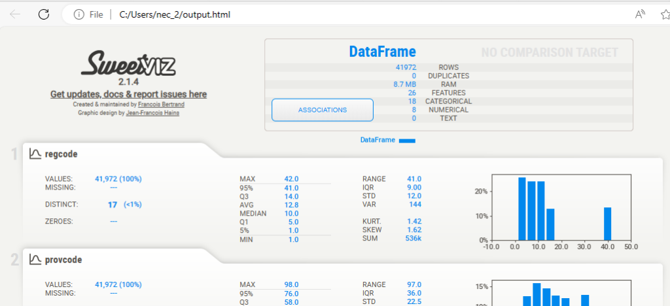Expand the regcode feature panel
This screenshot has width=670, height=306.
coord(62,154)
